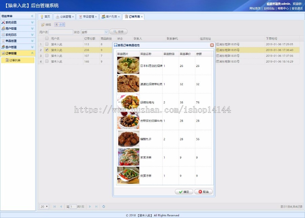Collapse the navigation menu sidebar

[32, 16]
